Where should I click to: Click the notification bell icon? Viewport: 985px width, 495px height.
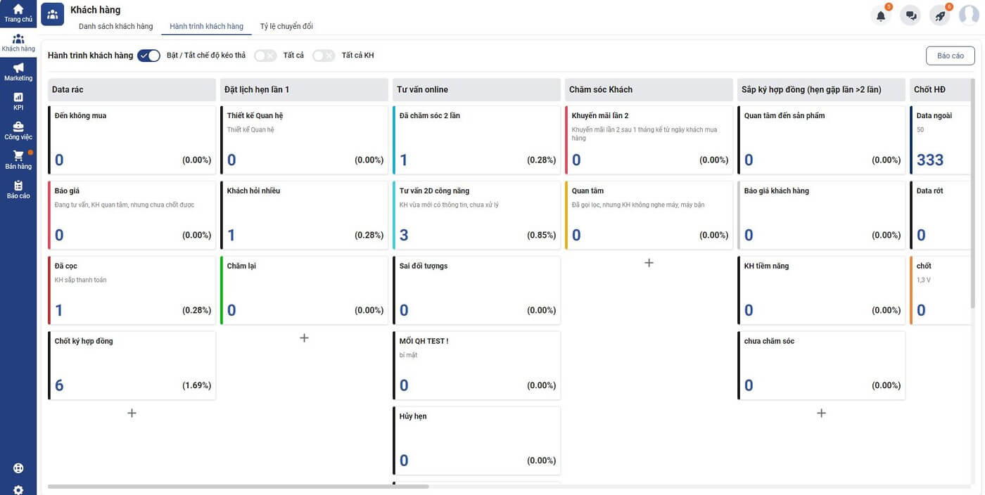[881, 16]
